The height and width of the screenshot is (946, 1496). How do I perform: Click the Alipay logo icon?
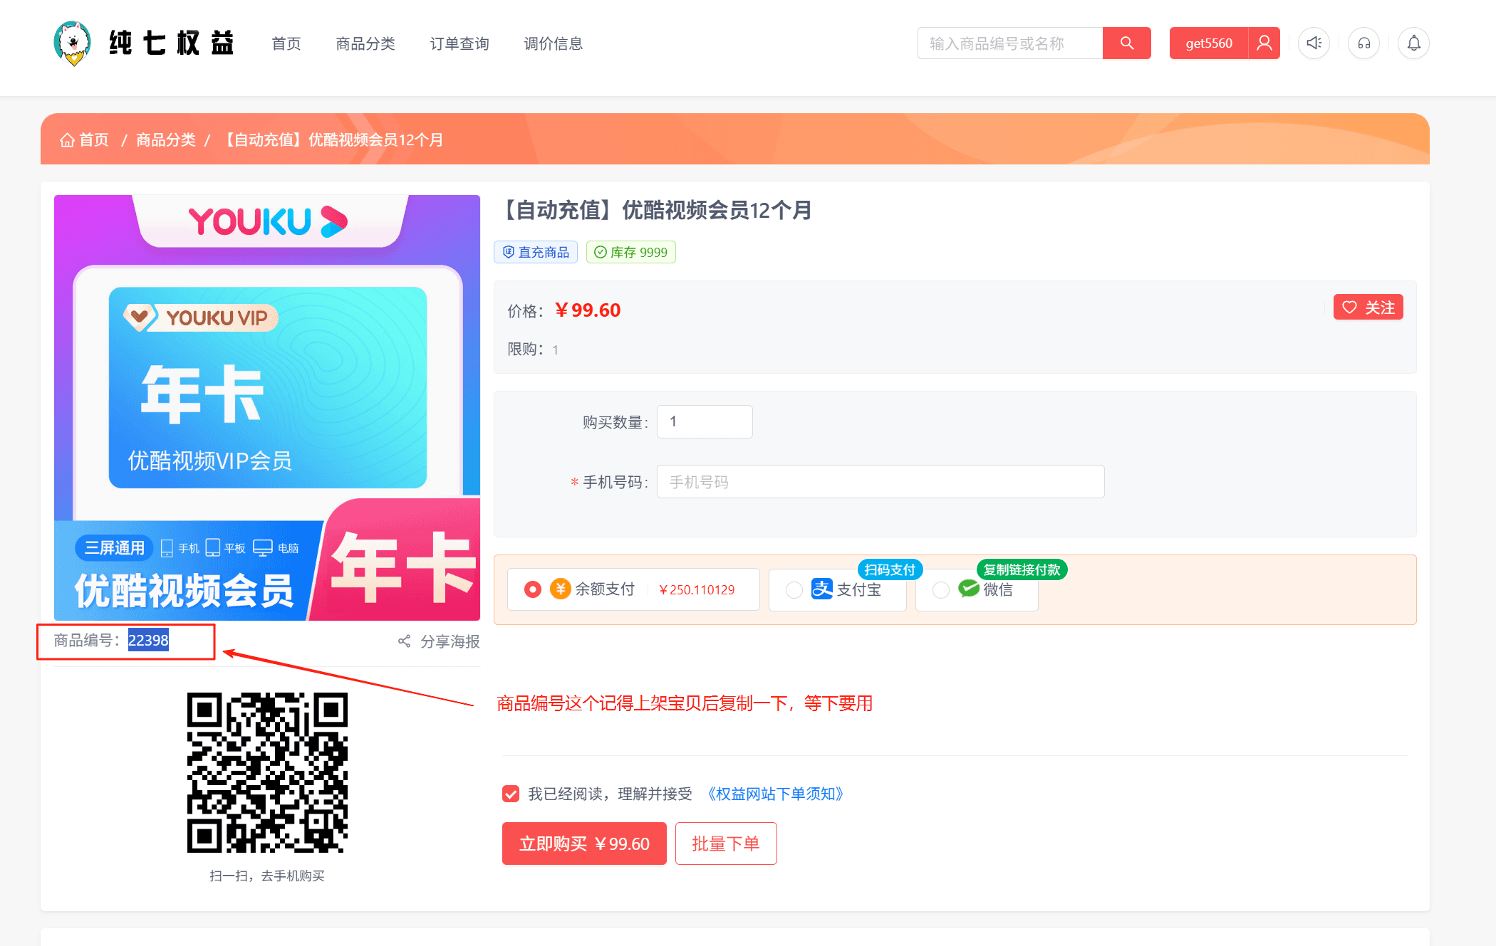tap(821, 589)
